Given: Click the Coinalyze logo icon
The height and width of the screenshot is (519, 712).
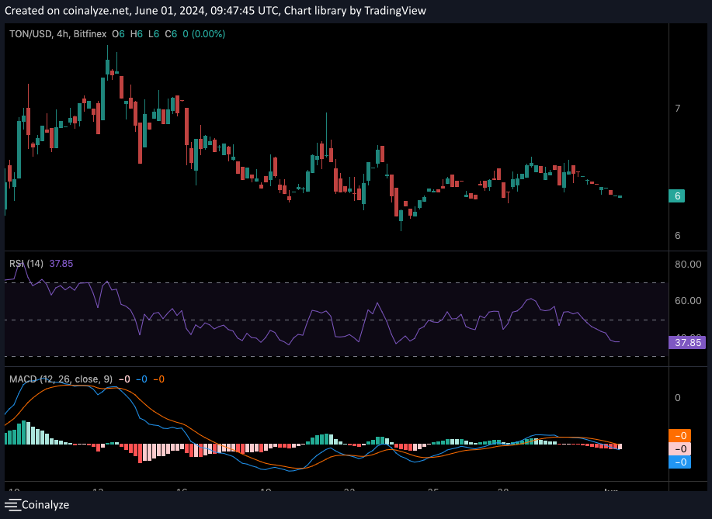Looking at the screenshot, I should click(x=12, y=505).
